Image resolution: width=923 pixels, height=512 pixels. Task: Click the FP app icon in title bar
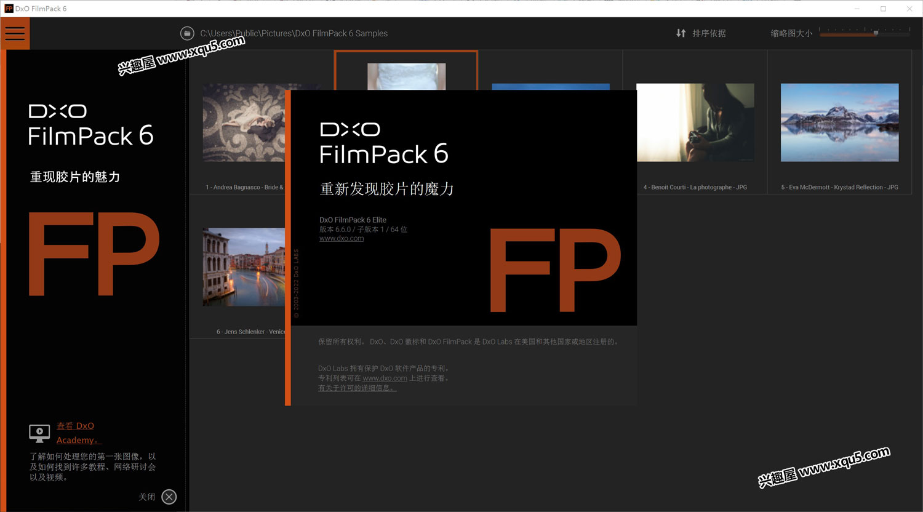9,9
